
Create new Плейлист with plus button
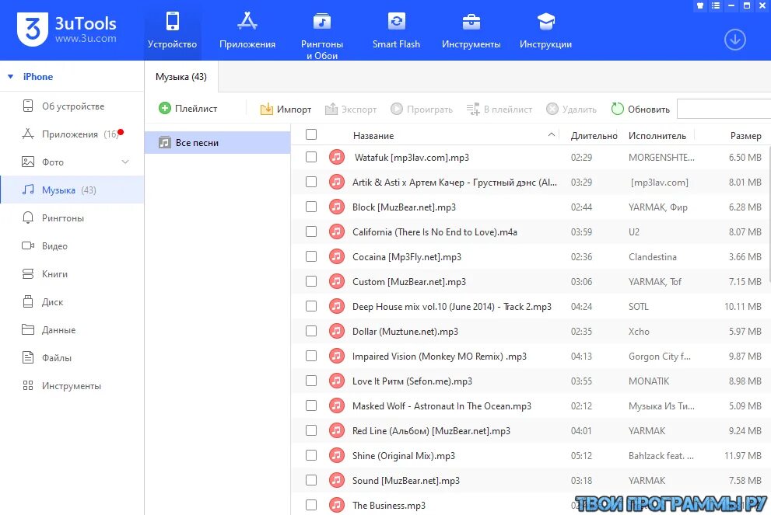pyautogui.click(x=187, y=109)
